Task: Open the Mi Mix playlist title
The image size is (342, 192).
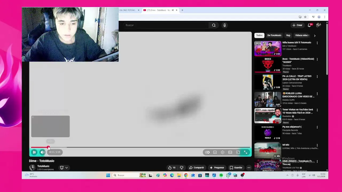Action: [286, 145]
